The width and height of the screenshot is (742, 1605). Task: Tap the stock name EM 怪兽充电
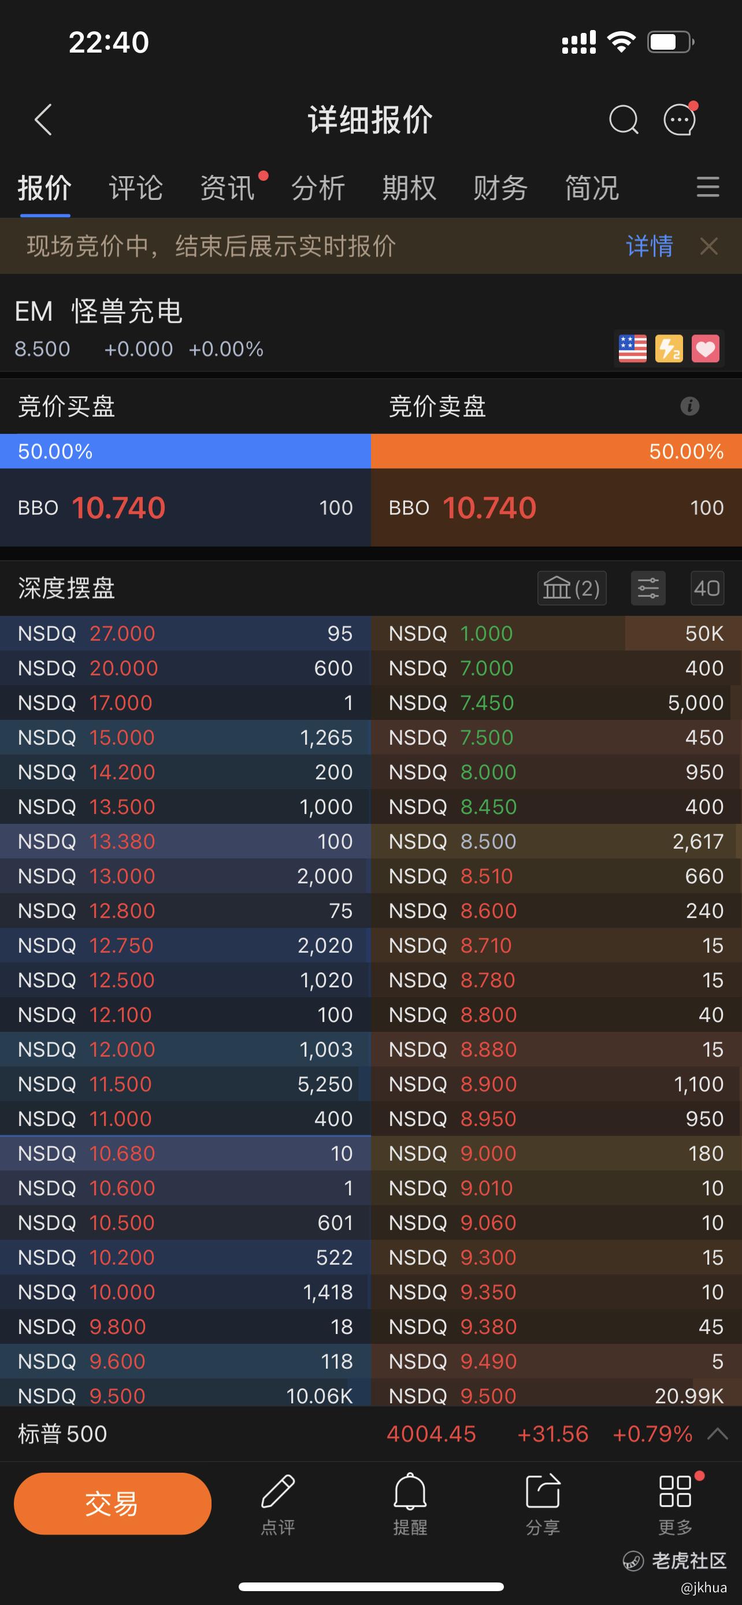98,311
